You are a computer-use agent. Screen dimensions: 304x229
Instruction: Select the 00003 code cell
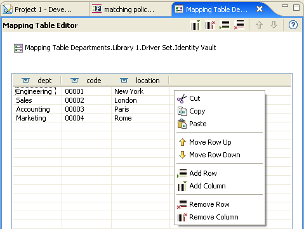pos(86,109)
